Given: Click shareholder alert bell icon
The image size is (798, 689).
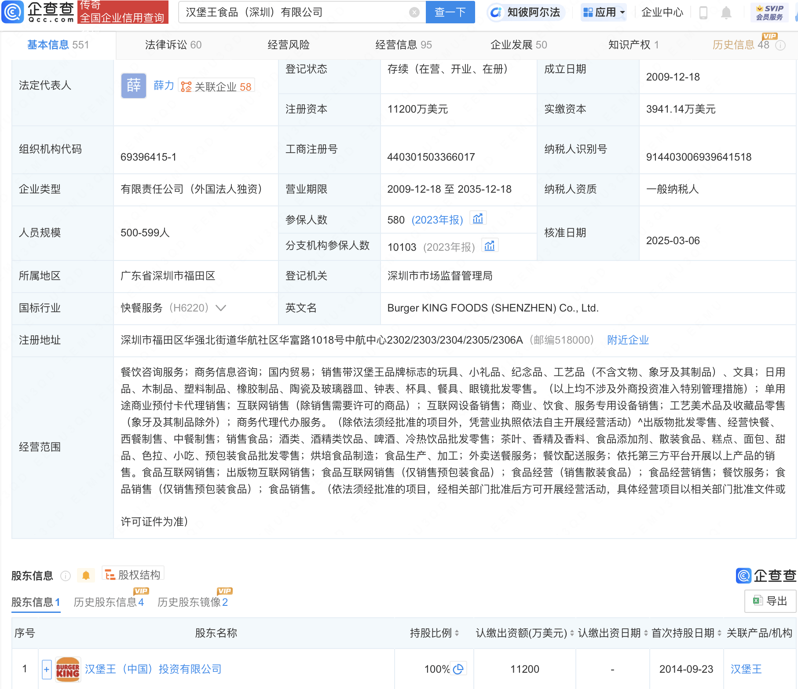Looking at the screenshot, I should [86, 575].
